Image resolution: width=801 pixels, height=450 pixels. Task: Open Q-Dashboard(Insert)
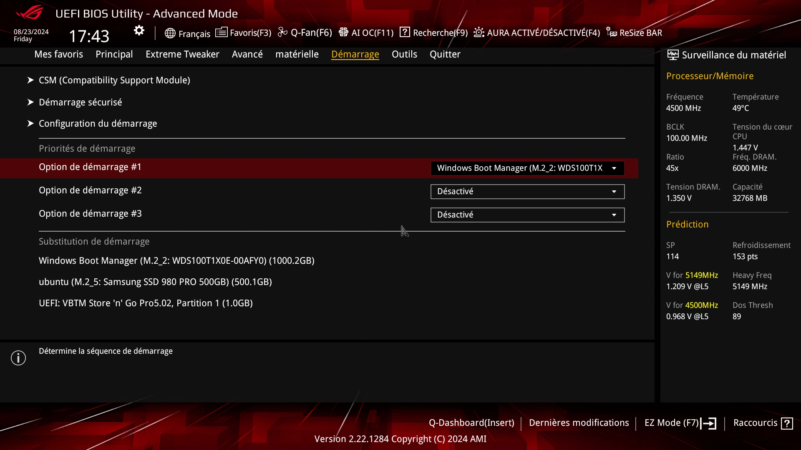[x=471, y=423]
